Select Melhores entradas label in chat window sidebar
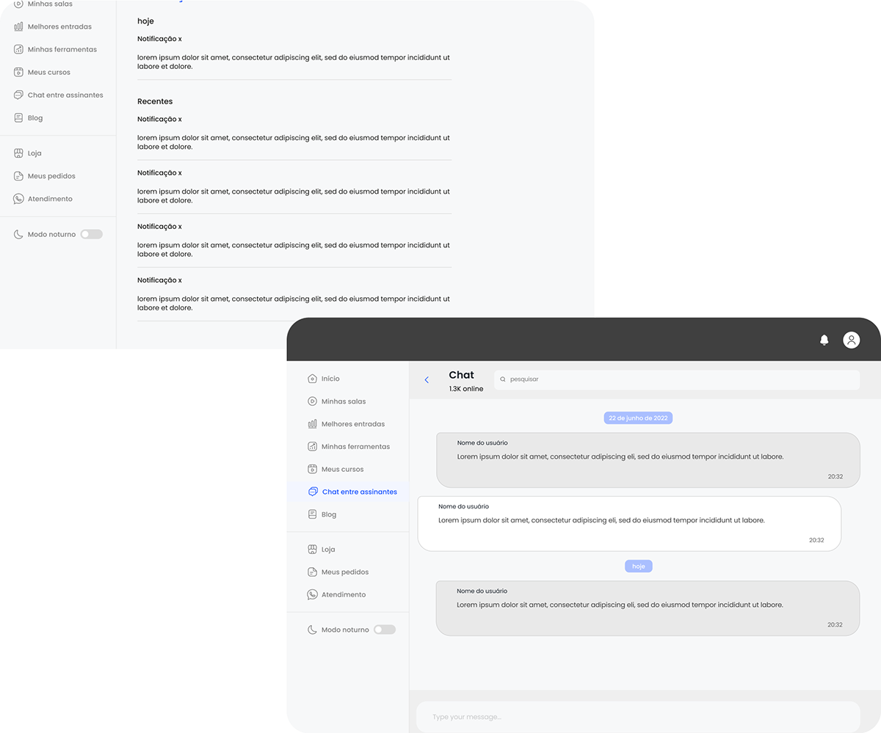Image resolution: width=881 pixels, height=733 pixels. pyautogui.click(x=353, y=424)
